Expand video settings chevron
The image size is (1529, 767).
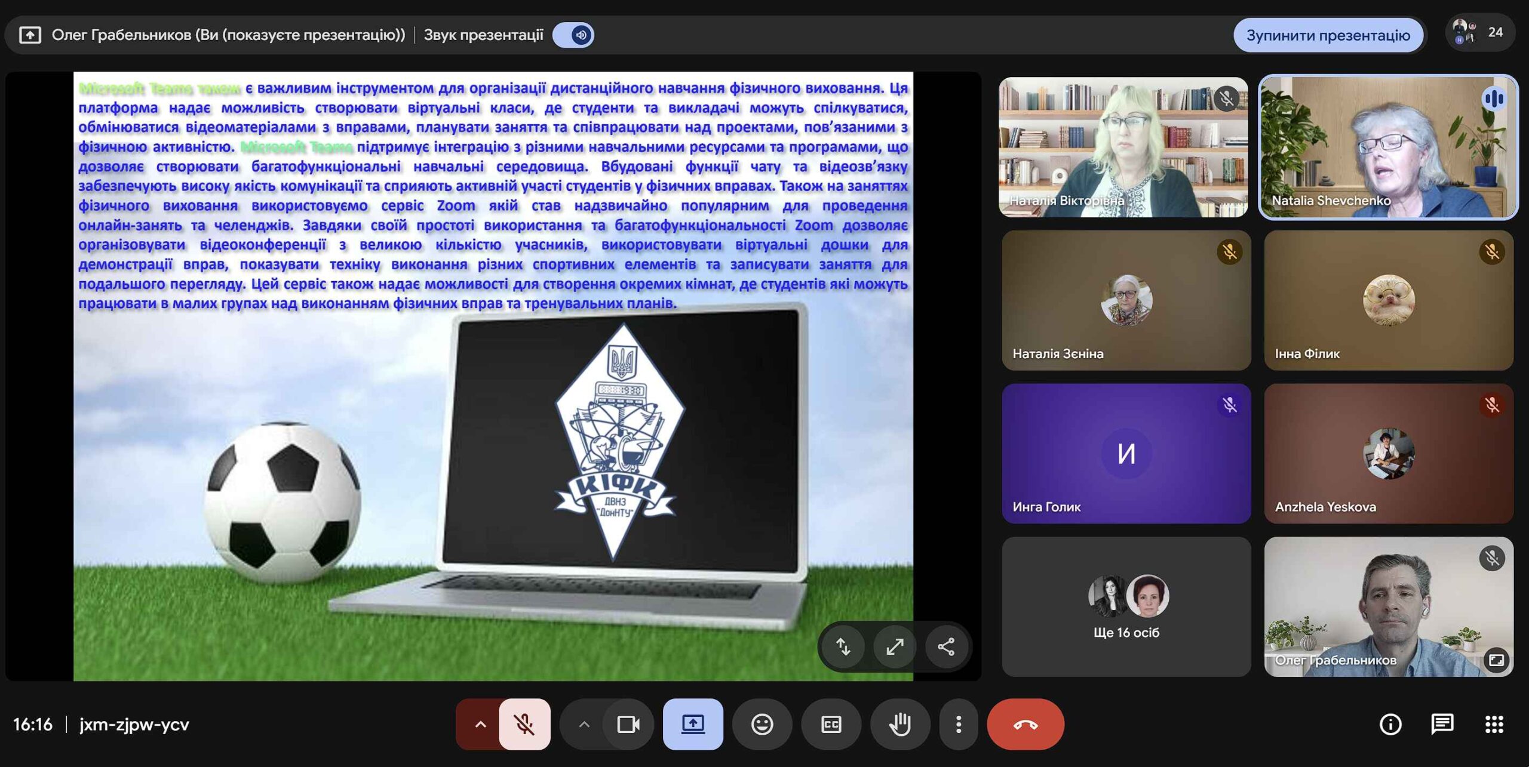click(x=584, y=724)
